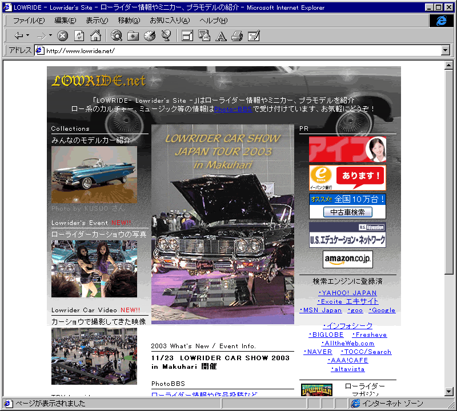Open the MSN Japan link
Screen dimensions: 457x411
(320, 310)
